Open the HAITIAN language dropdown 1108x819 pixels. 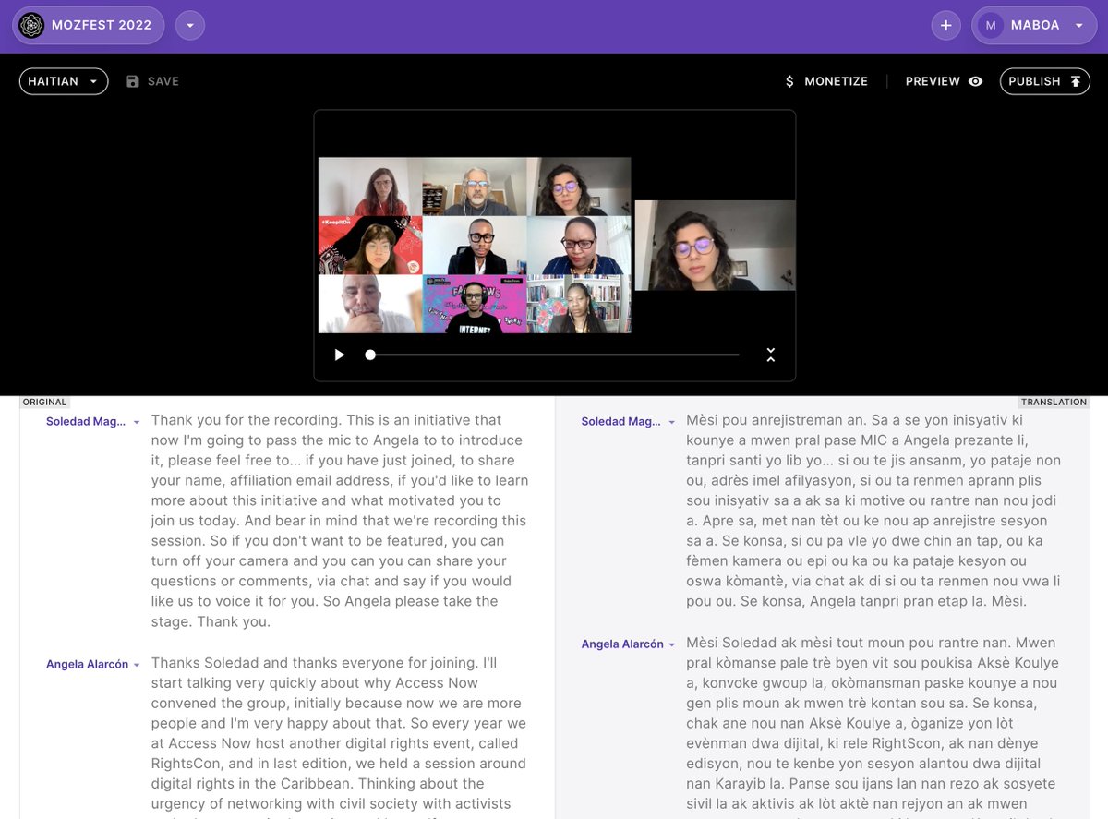coord(64,81)
